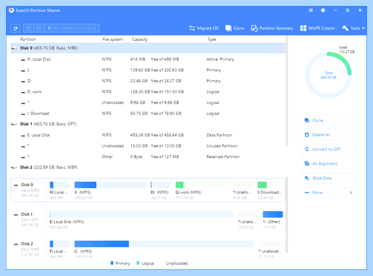The width and height of the screenshot is (373, 276).
Task: Expand the Tools dropdown menu
Action: pyautogui.click(x=354, y=28)
